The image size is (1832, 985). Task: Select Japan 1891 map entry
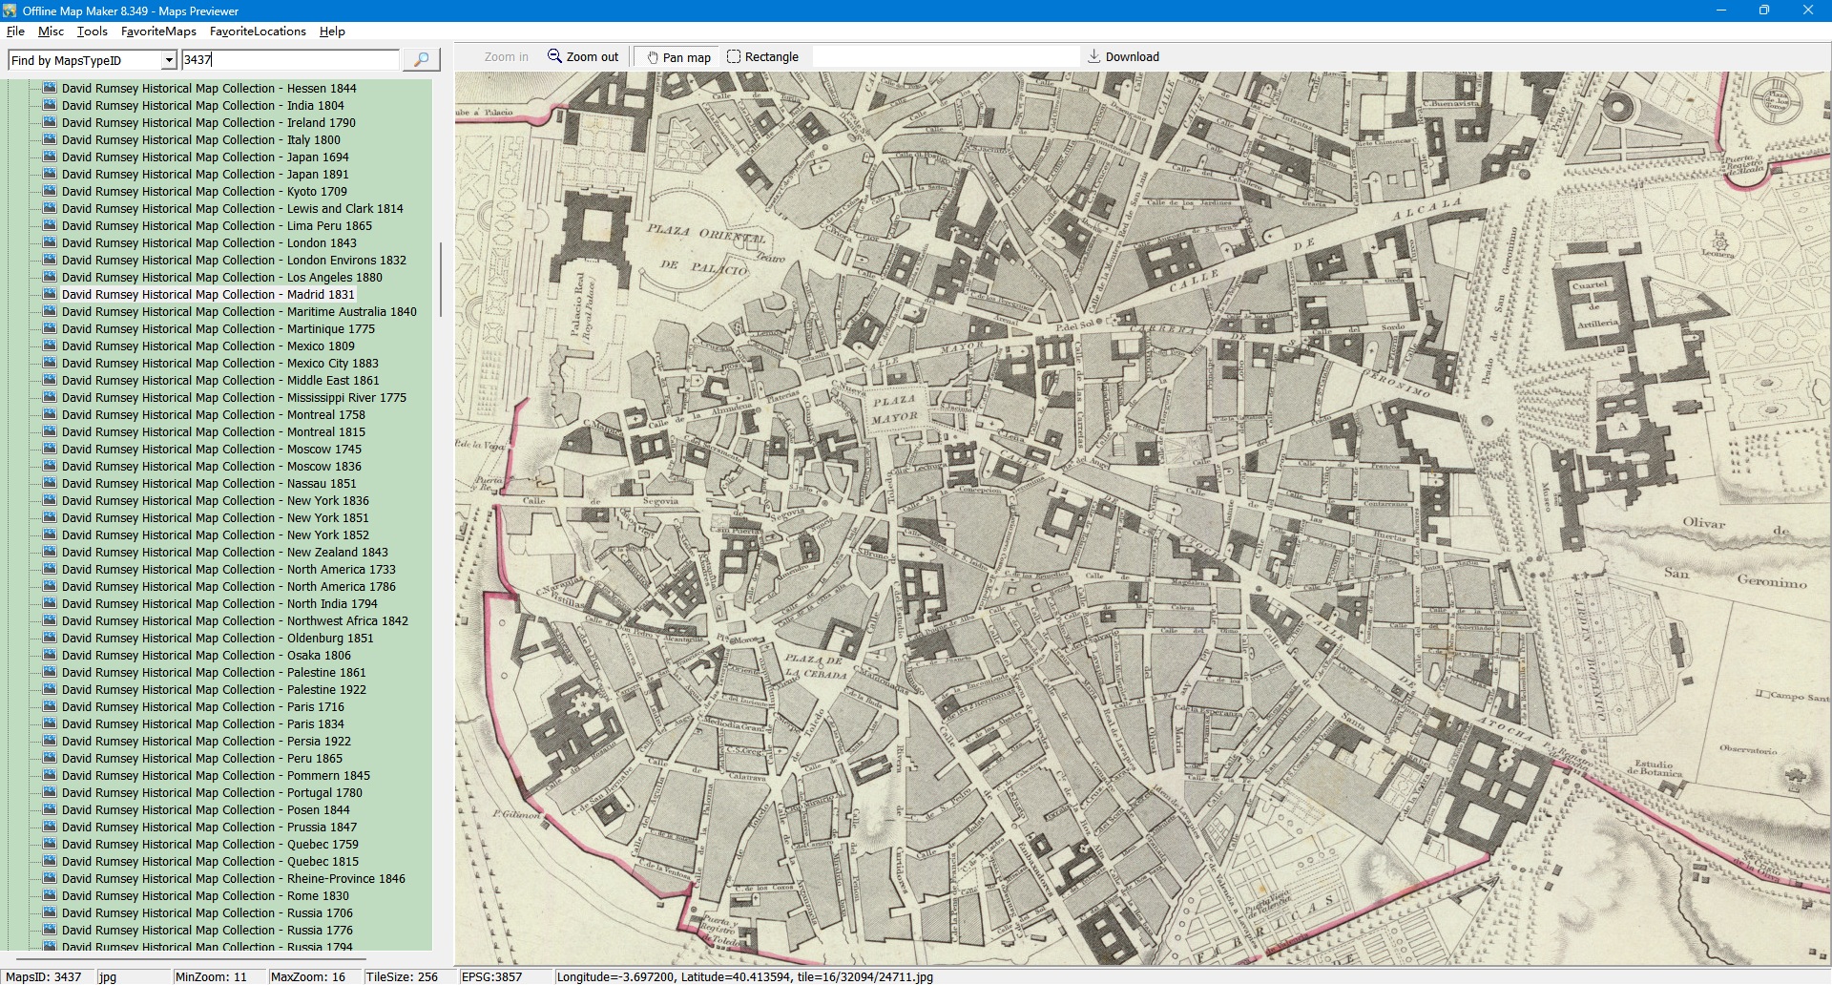pos(205,174)
